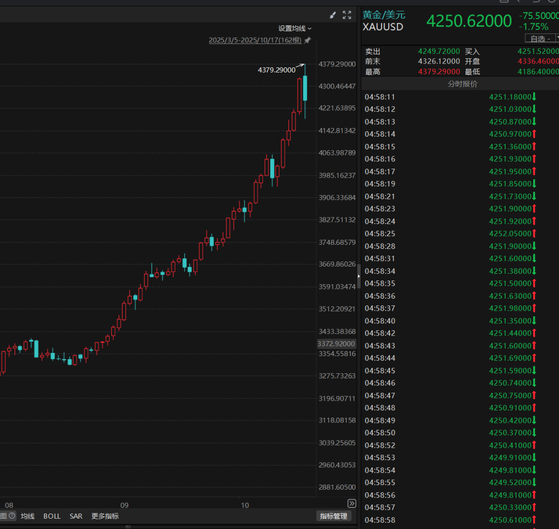Open the 自选 watchlist dropdown arrow
559x529 pixels.
pyautogui.click(x=557, y=38)
